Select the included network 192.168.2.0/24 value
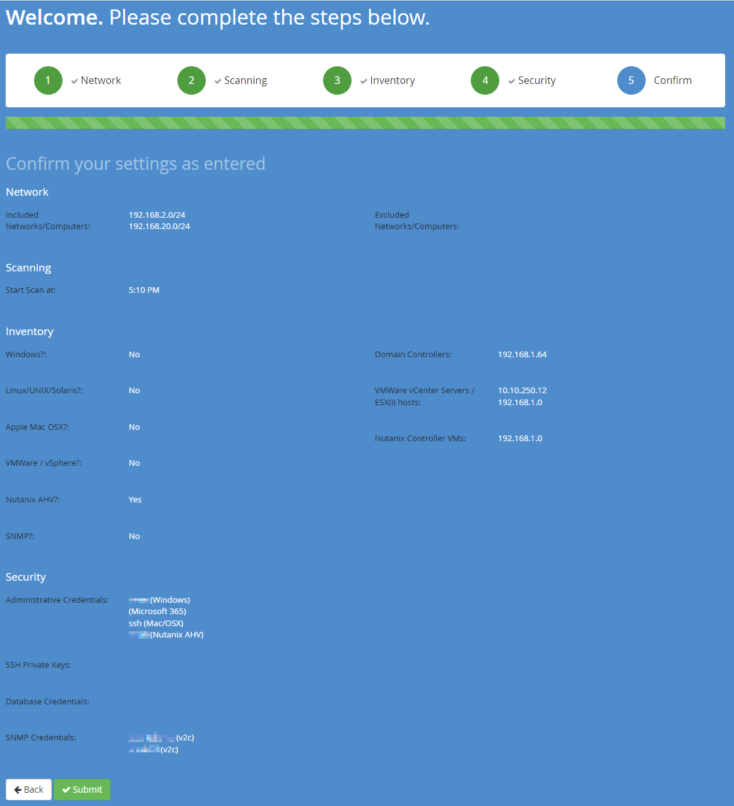Viewport: 734px width, 806px height. coord(157,214)
